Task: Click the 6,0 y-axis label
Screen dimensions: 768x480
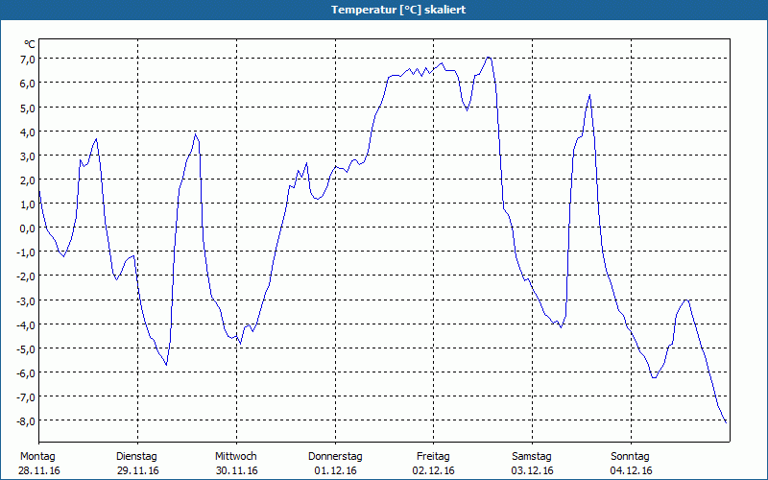Action: (x=28, y=84)
